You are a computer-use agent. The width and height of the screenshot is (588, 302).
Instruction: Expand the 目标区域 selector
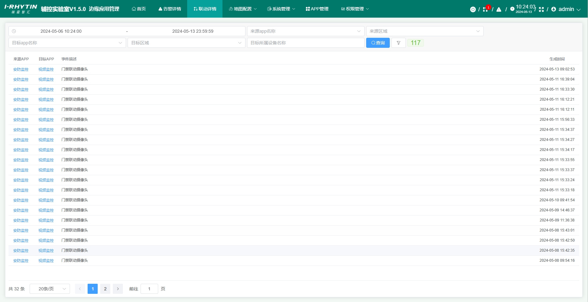point(186,43)
